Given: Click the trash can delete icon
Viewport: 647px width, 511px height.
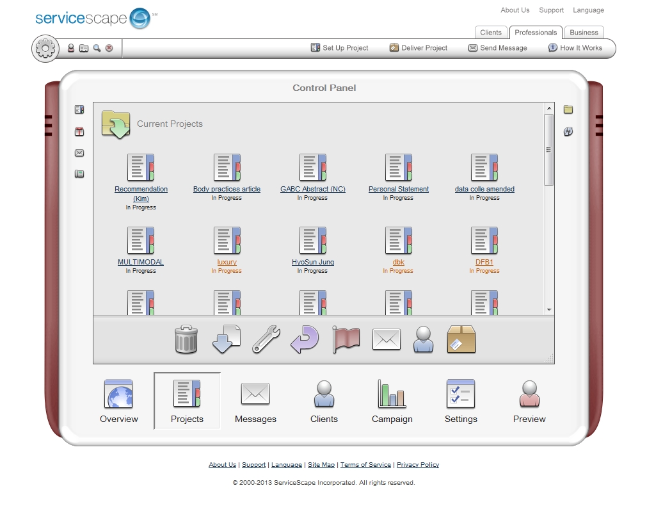Looking at the screenshot, I should tap(186, 339).
